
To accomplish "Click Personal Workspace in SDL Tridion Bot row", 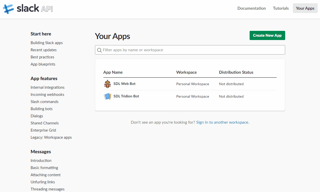I will 193,96.
